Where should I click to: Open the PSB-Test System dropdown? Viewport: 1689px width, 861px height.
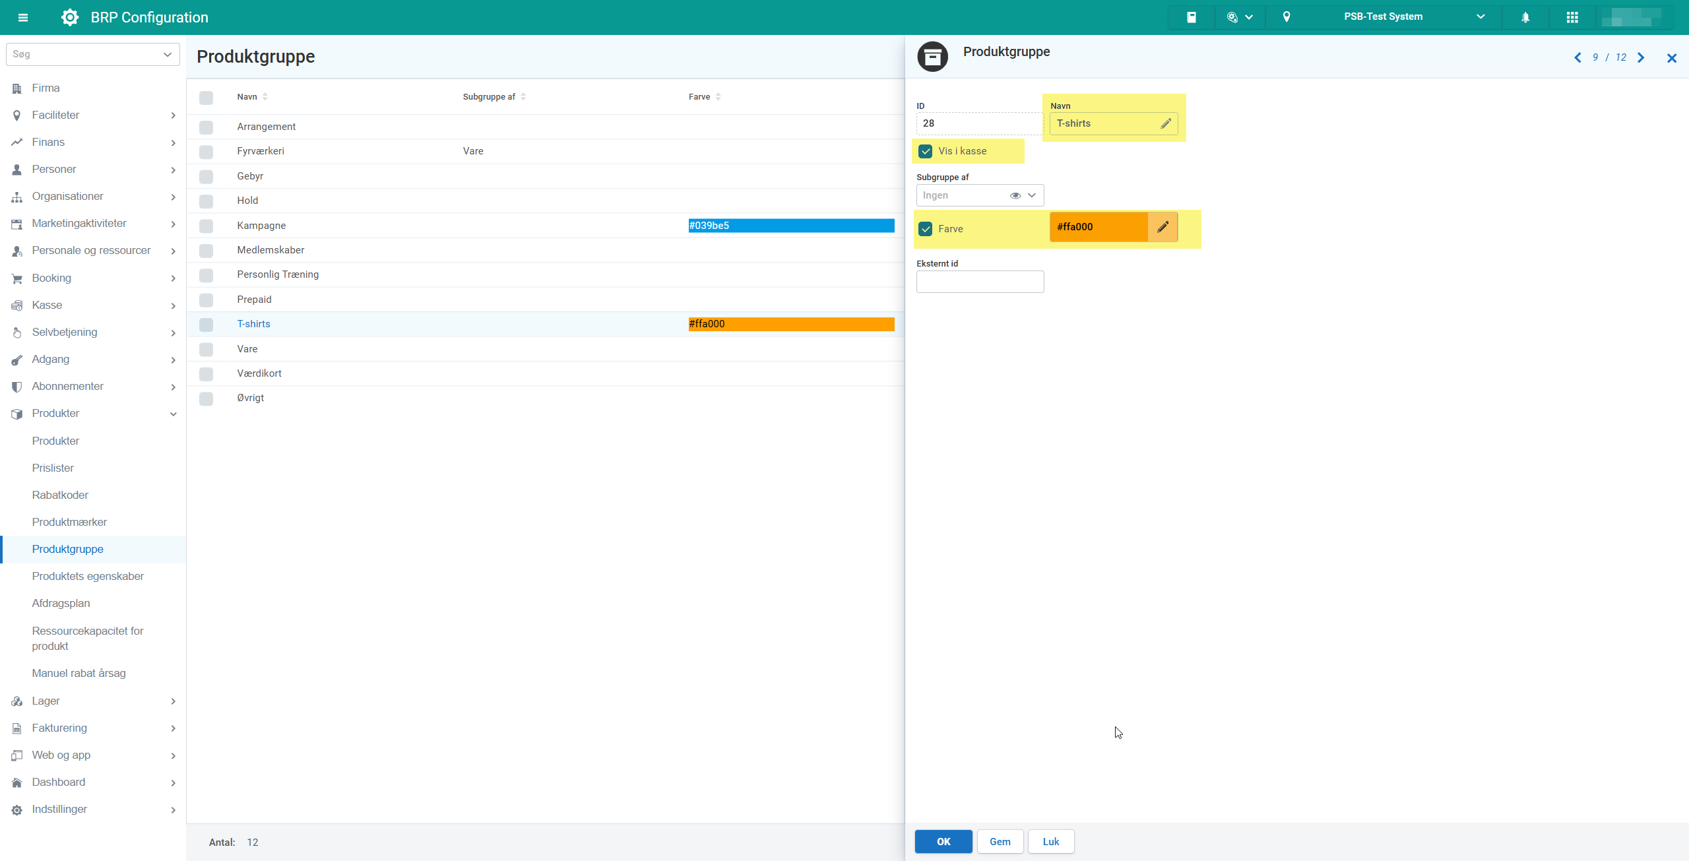click(x=1481, y=17)
